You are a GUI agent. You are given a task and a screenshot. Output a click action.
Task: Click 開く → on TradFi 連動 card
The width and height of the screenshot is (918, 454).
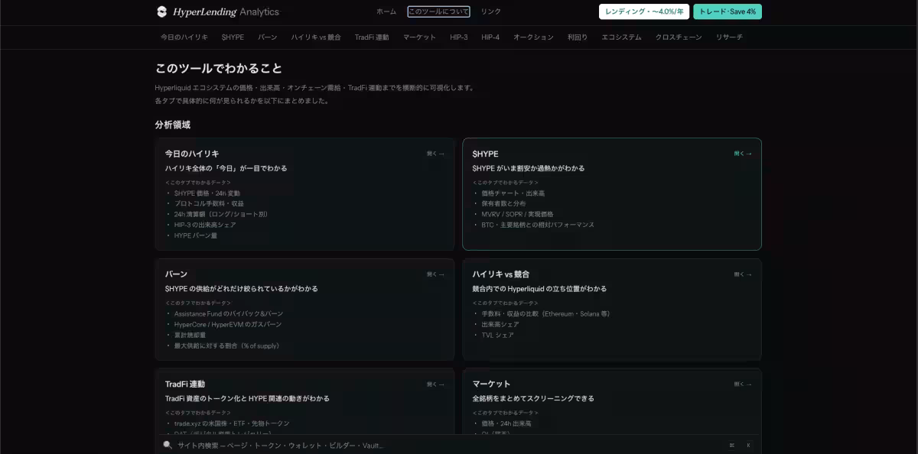(435, 384)
